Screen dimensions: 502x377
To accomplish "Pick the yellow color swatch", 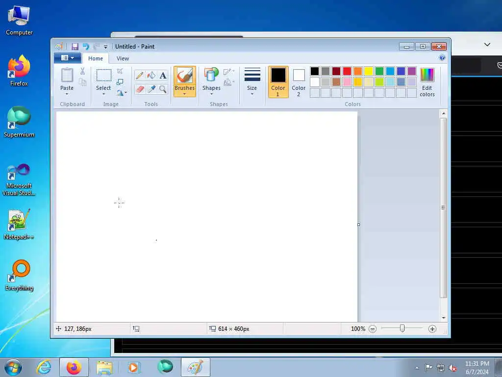I will pos(369,71).
